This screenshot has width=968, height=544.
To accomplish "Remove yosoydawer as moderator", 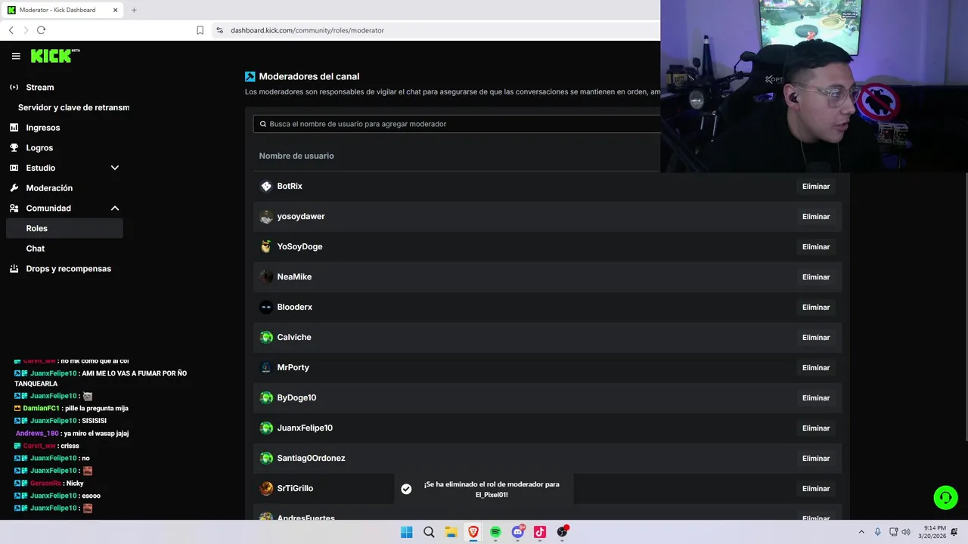I will click(816, 217).
